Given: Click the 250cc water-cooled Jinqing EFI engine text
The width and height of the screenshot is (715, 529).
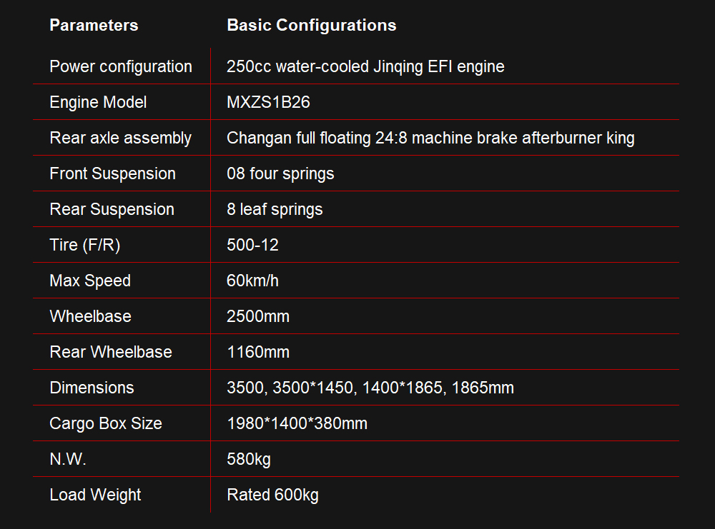Looking at the screenshot, I should 365,67.
